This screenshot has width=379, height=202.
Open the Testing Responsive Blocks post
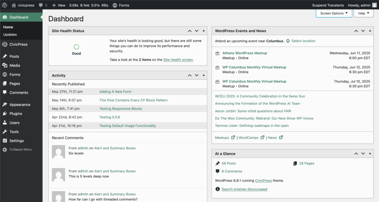tap(121, 109)
